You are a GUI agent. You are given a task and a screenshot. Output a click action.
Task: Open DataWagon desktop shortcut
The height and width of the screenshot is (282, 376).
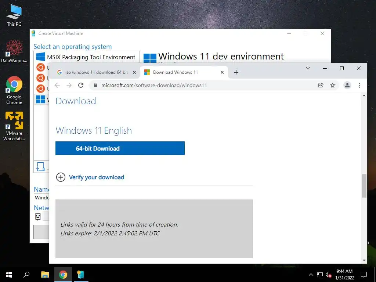(x=14, y=51)
